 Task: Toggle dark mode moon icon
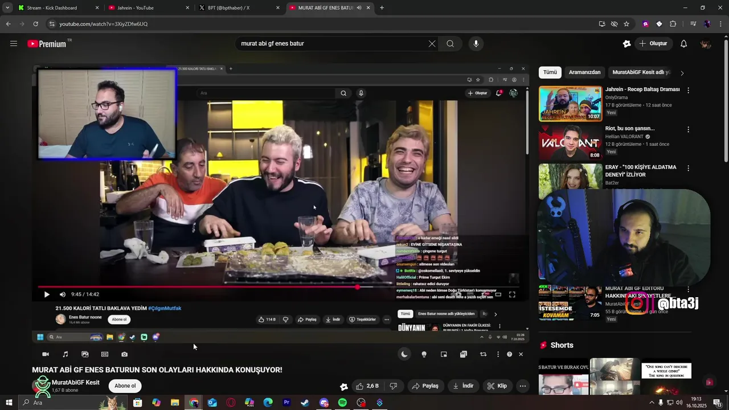(404, 354)
